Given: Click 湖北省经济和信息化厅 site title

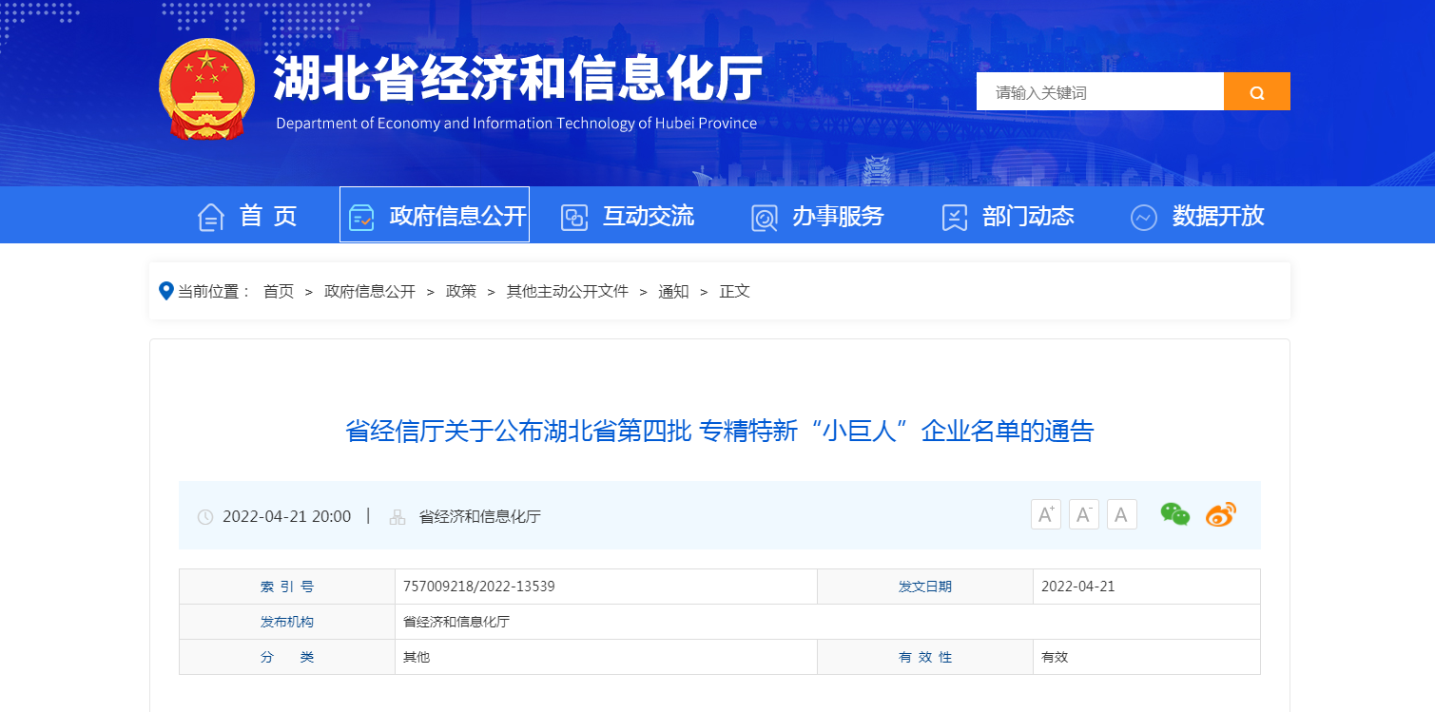Looking at the screenshot, I should pos(518,79).
